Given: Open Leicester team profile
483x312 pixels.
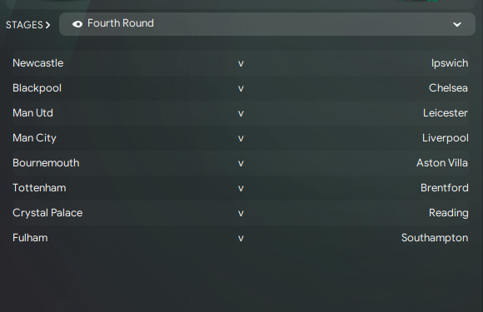Looking at the screenshot, I should coord(446,113).
